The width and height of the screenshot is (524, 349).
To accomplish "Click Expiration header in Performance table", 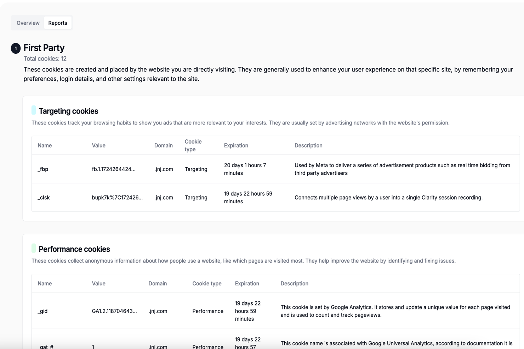I will tap(247, 283).
